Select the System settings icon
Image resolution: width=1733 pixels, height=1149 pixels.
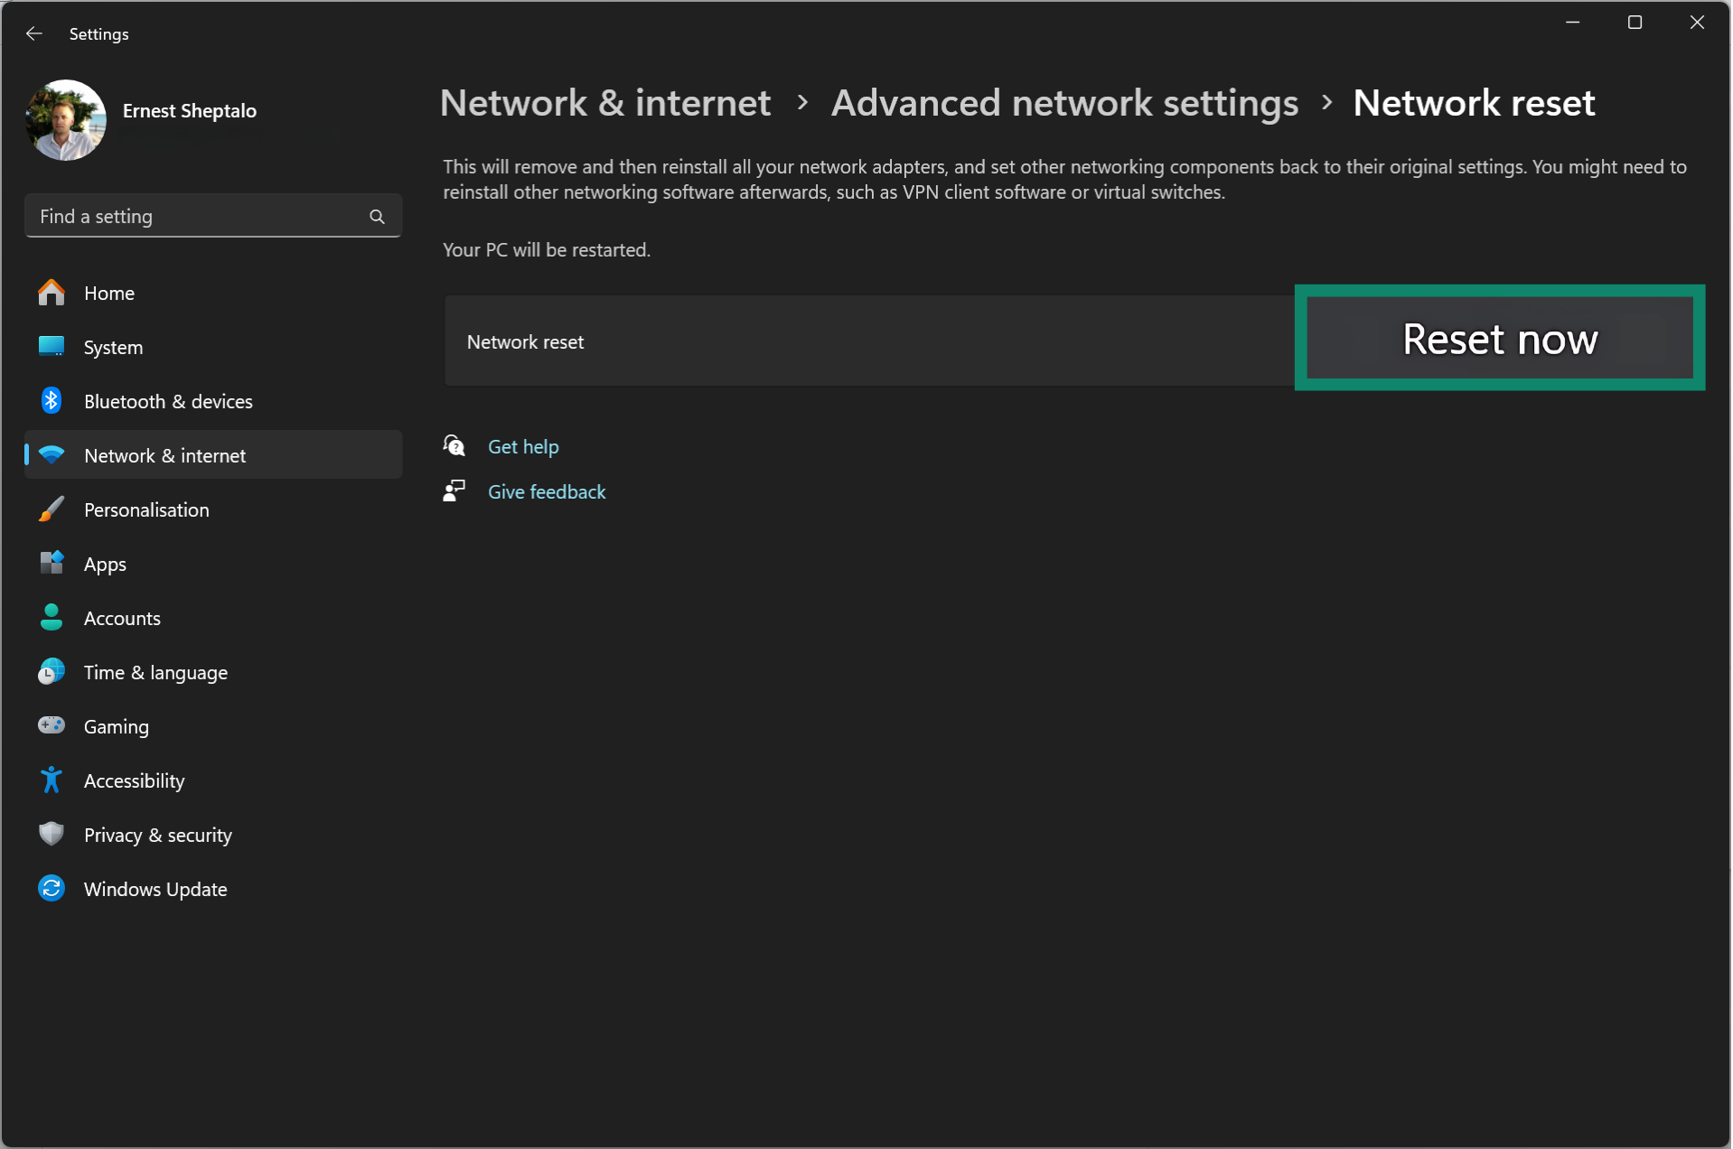(x=52, y=346)
